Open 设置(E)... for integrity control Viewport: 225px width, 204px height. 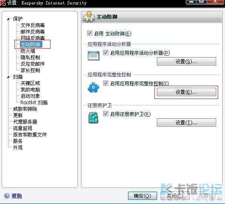186,92
